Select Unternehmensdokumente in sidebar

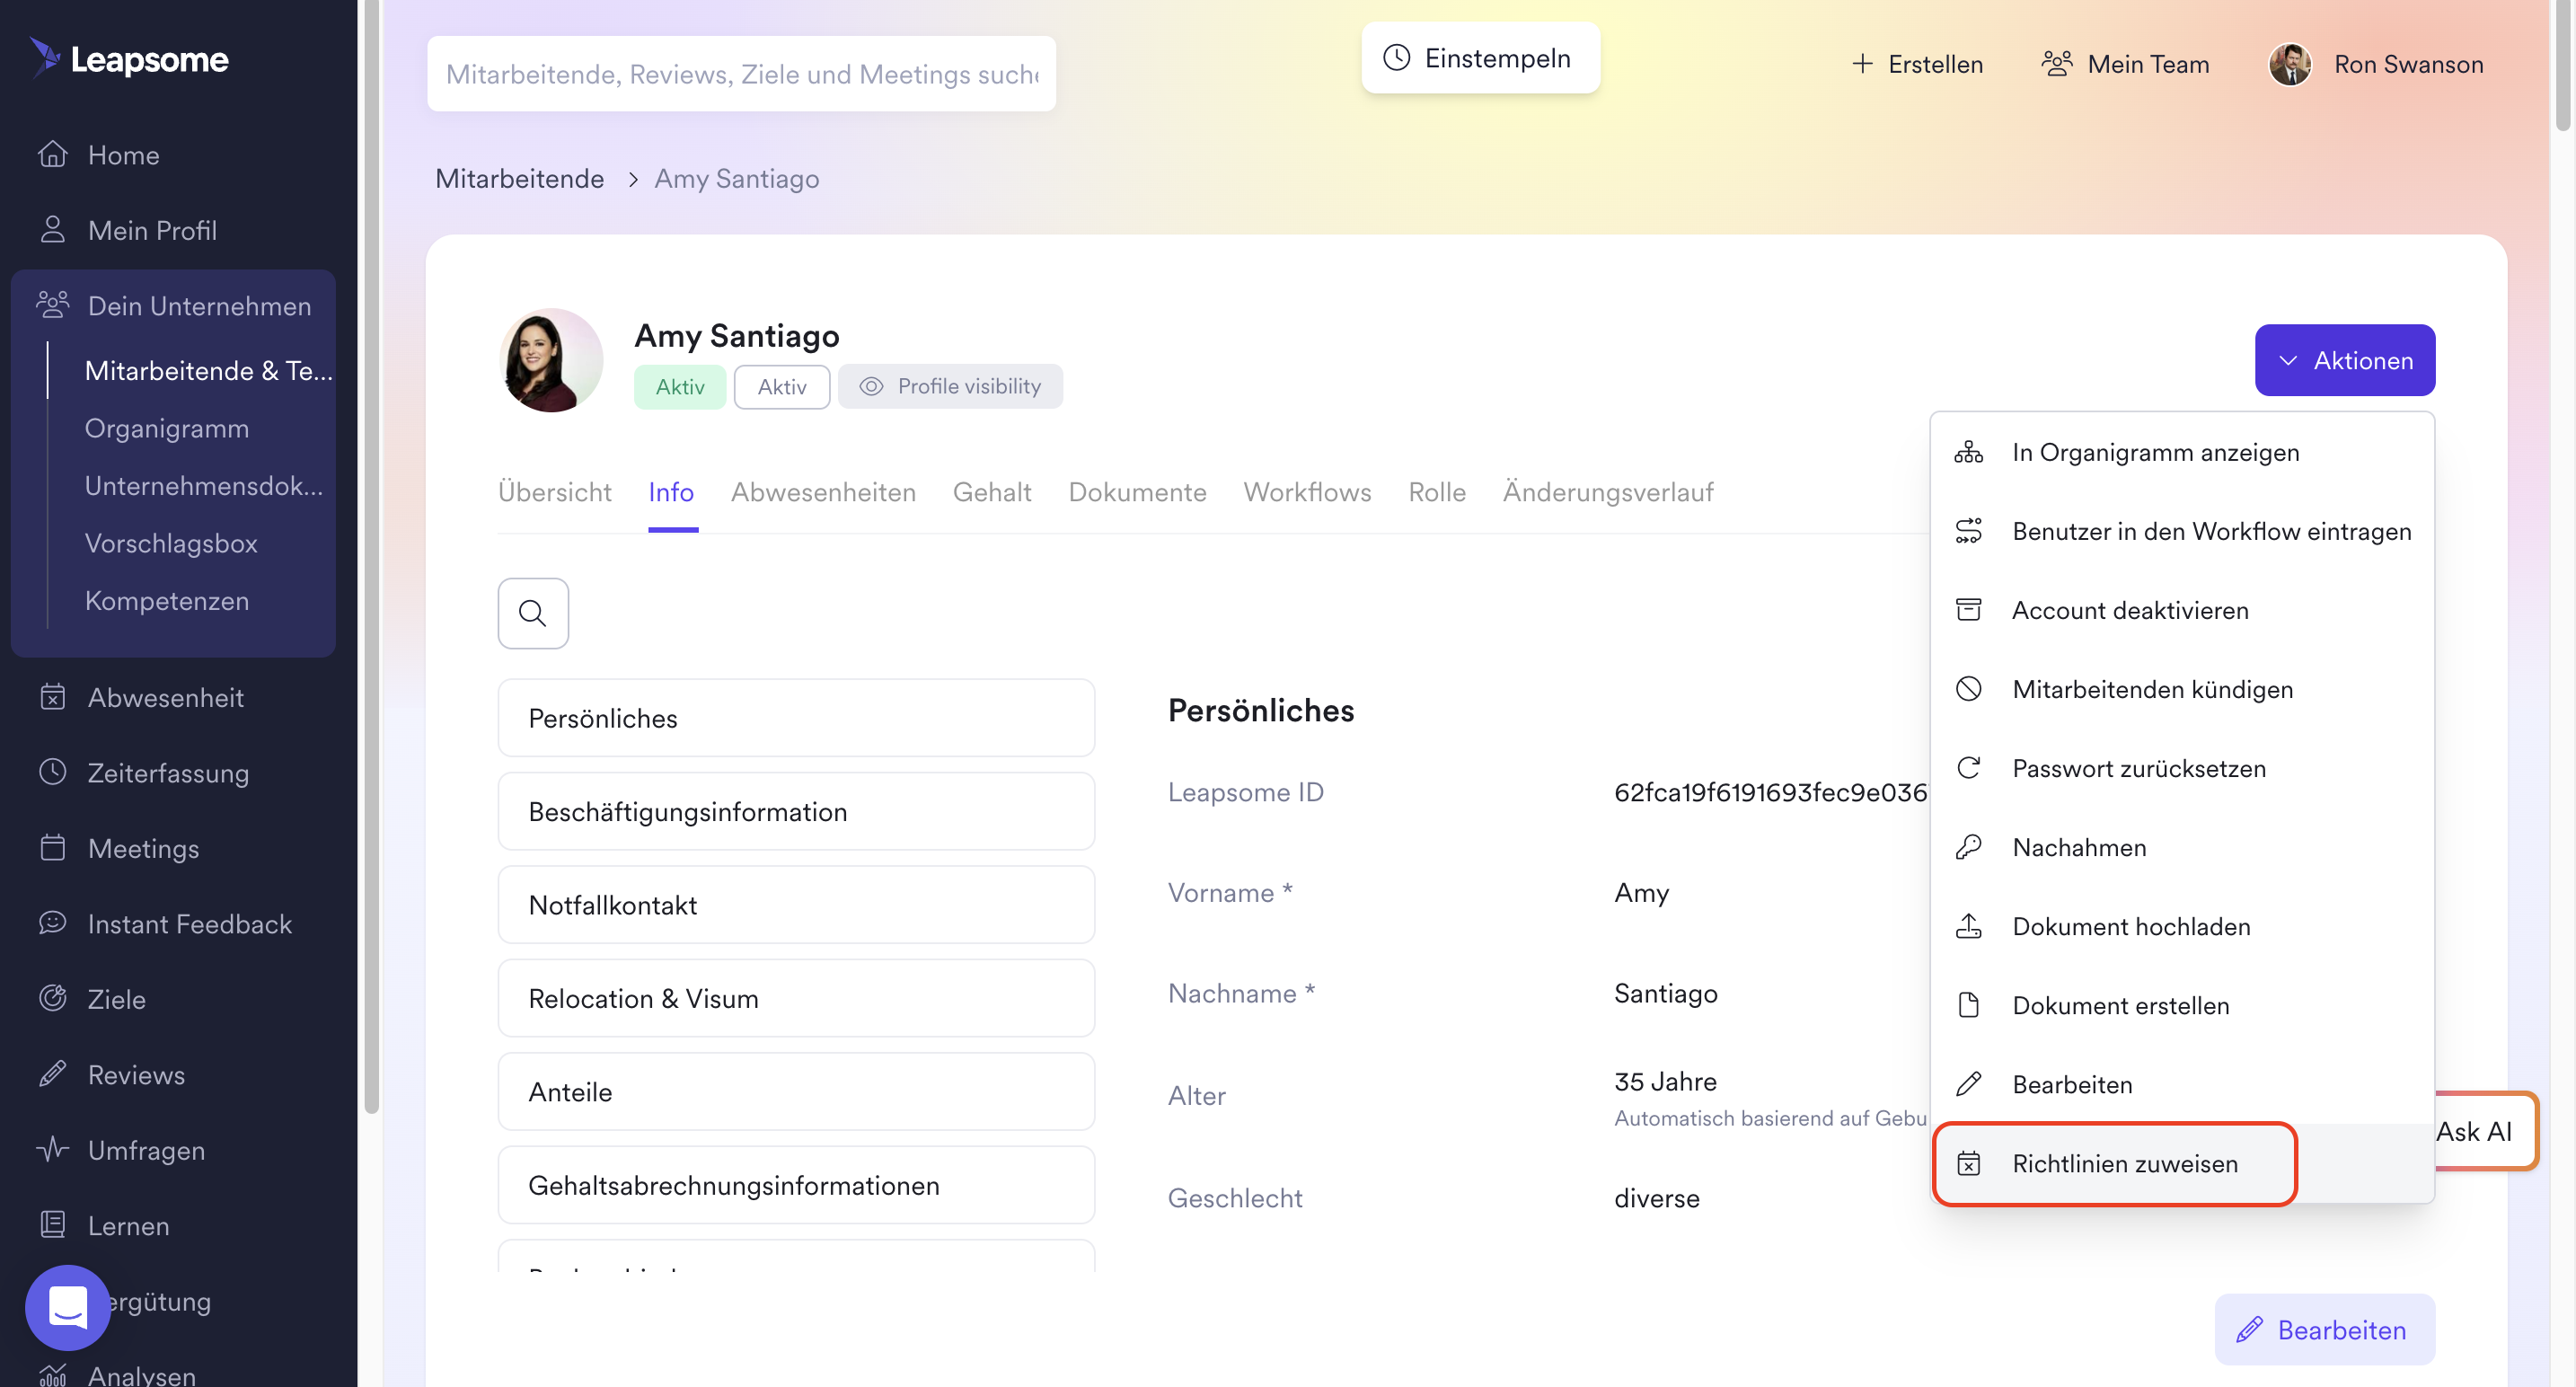coord(204,485)
